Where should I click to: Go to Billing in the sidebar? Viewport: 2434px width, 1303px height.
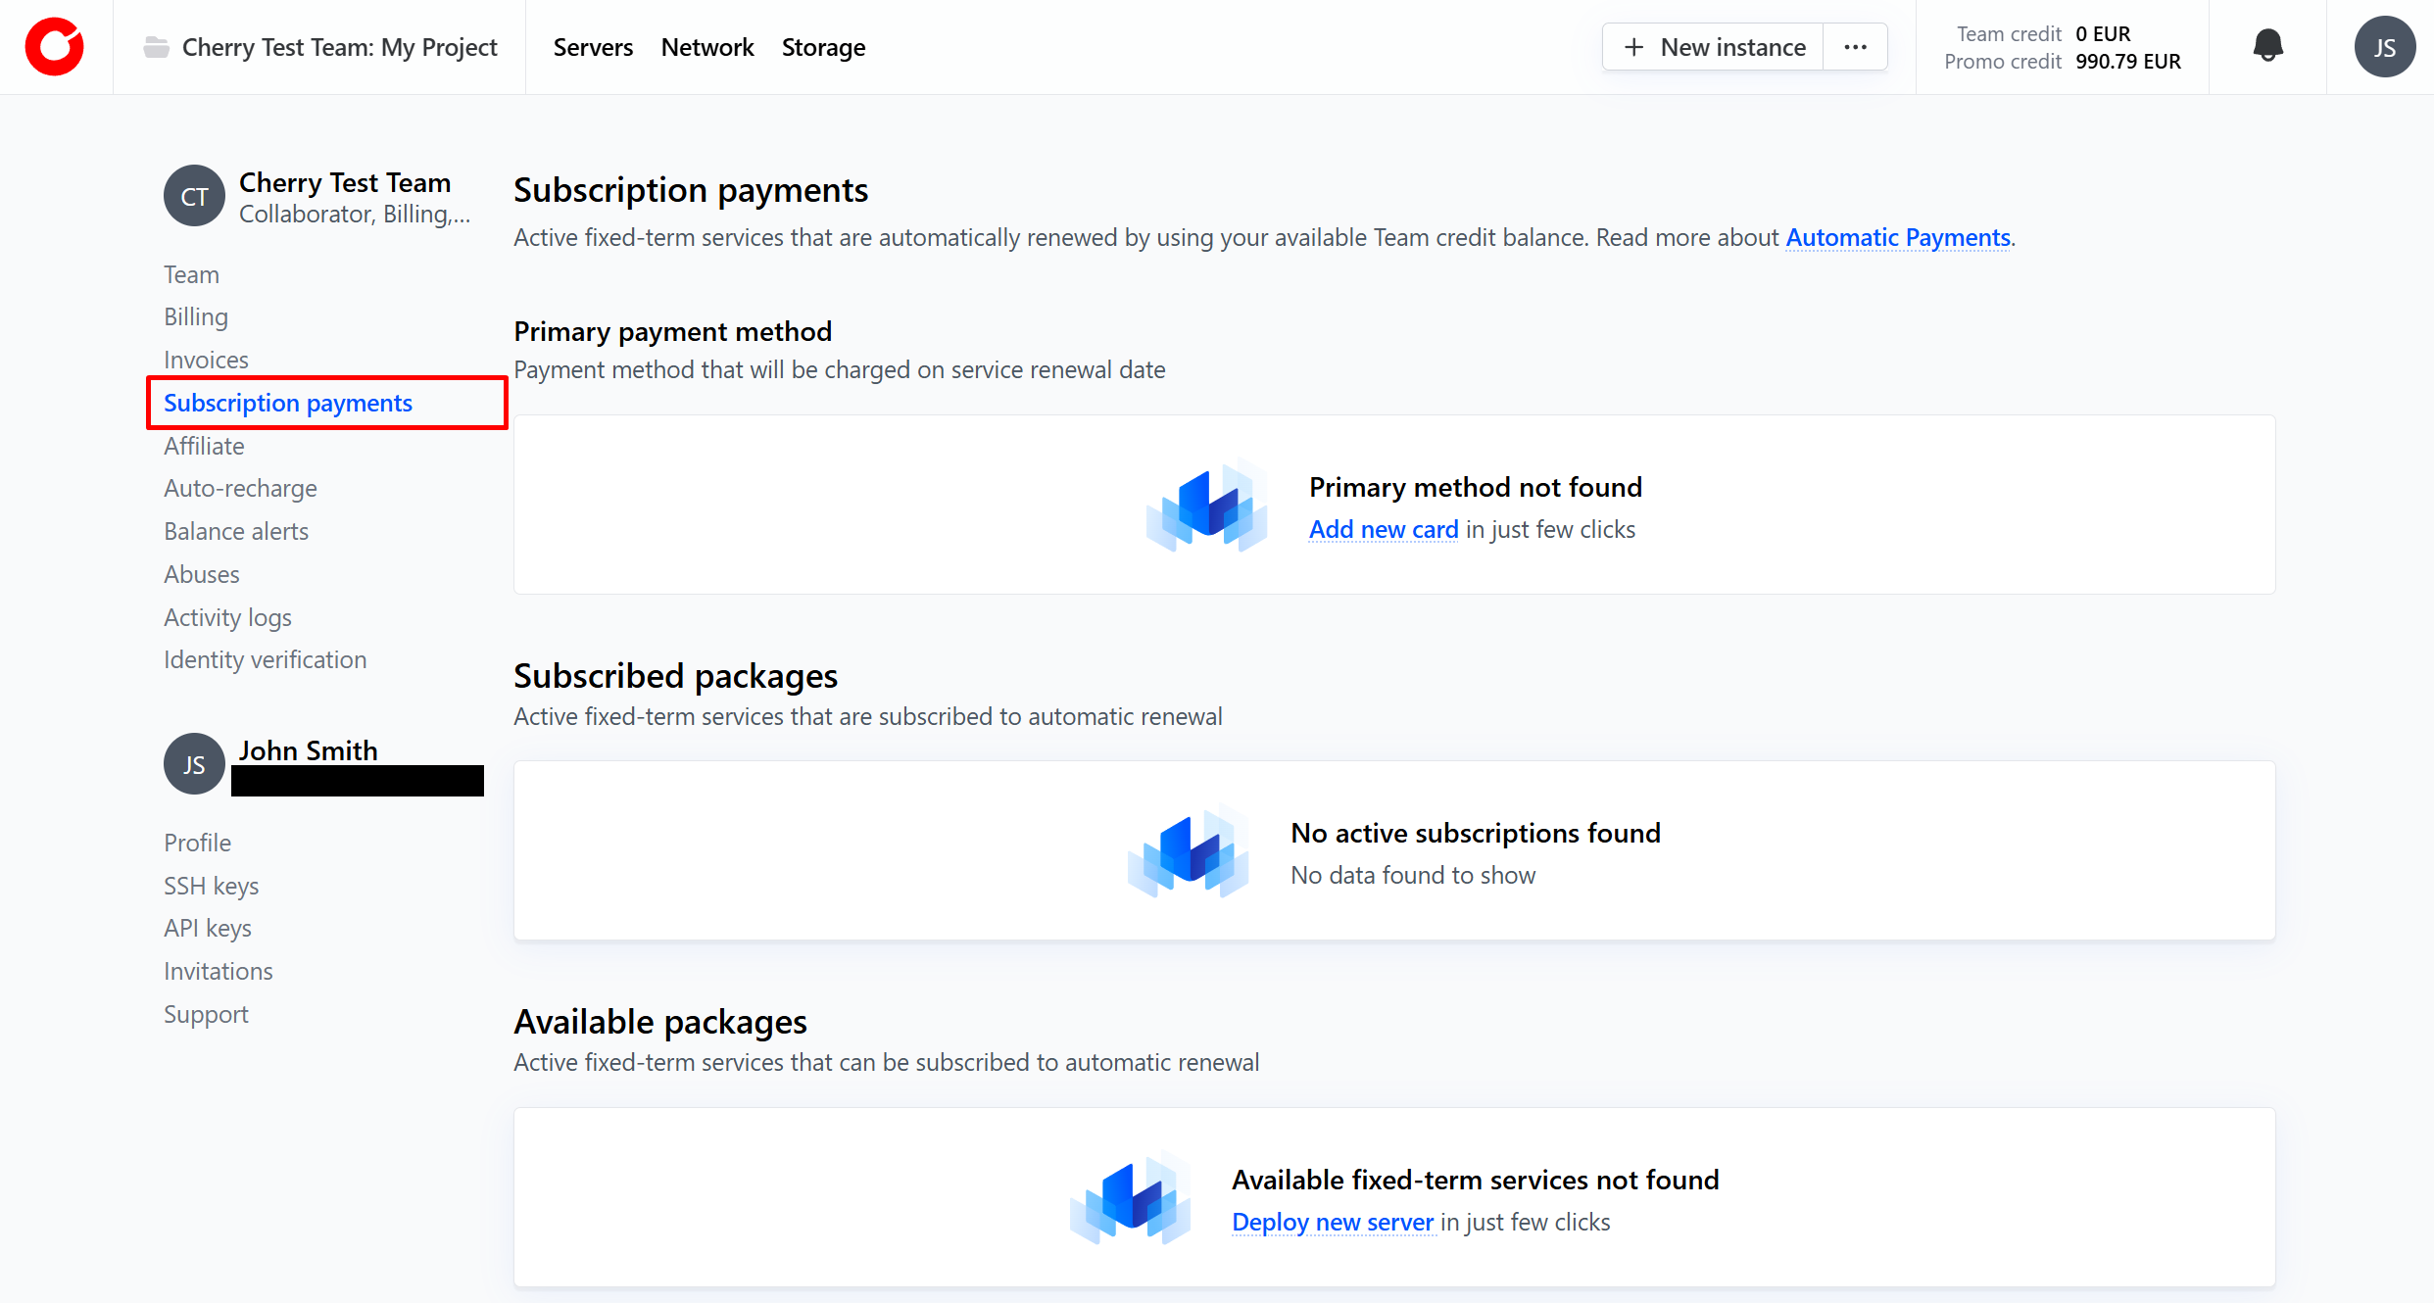(196, 316)
